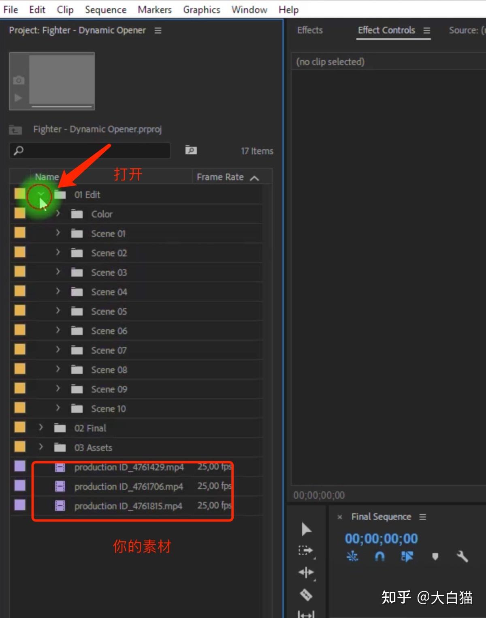Click the Add Marker shield icon
This screenshot has width=486, height=618.
(x=435, y=556)
